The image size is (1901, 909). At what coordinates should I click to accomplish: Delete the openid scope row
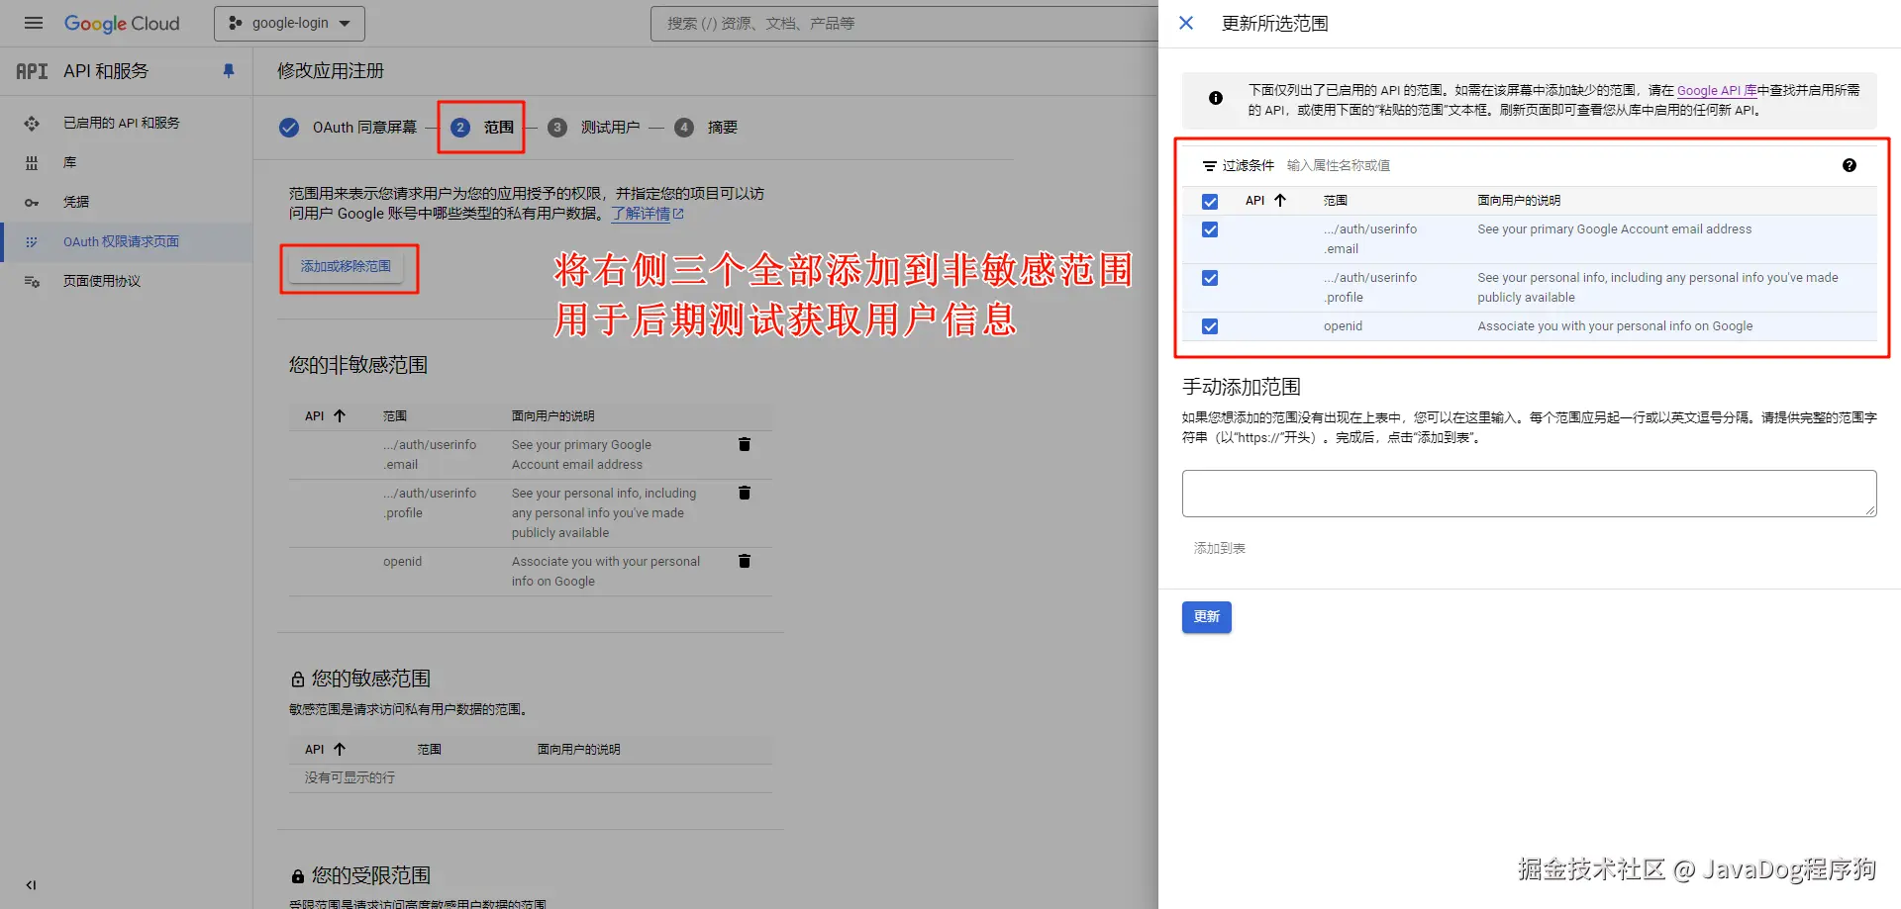(745, 562)
